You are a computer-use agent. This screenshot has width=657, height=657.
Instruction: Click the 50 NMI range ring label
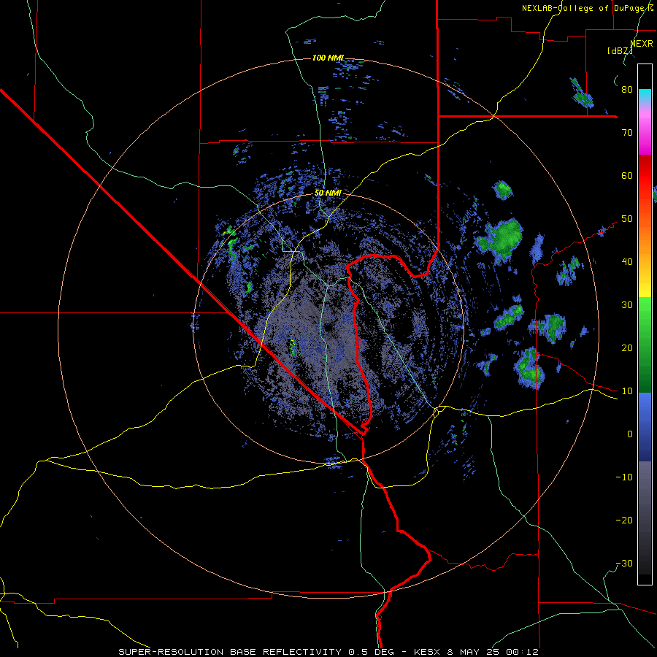point(328,193)
